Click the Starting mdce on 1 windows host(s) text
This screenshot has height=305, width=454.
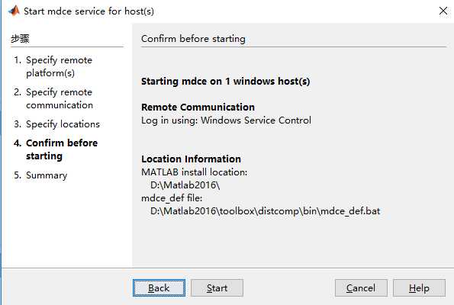(226, 82)
